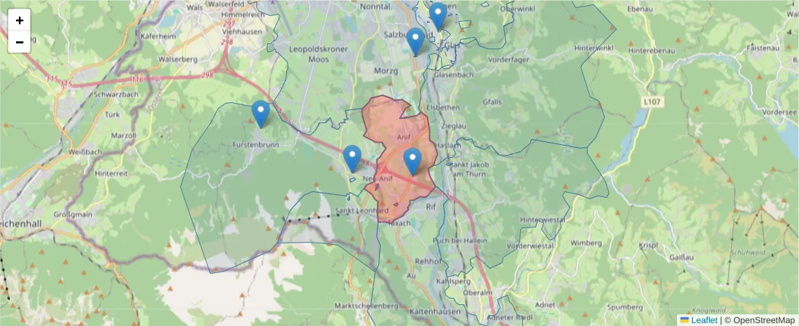Viewport: 799px width, 326px height.
Task: Click the Rehhof place label
Action: (426, 260)
